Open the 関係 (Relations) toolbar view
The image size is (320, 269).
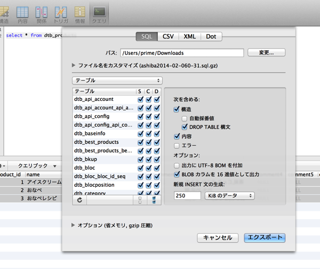coord(42,14)
